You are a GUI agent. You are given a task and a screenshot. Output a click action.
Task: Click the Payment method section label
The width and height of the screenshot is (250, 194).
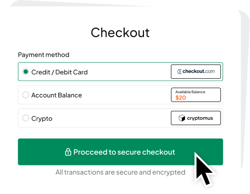tap(44, 55)
